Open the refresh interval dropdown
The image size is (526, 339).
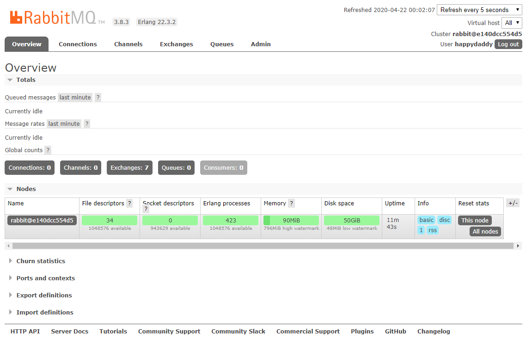tap(479, 10)
